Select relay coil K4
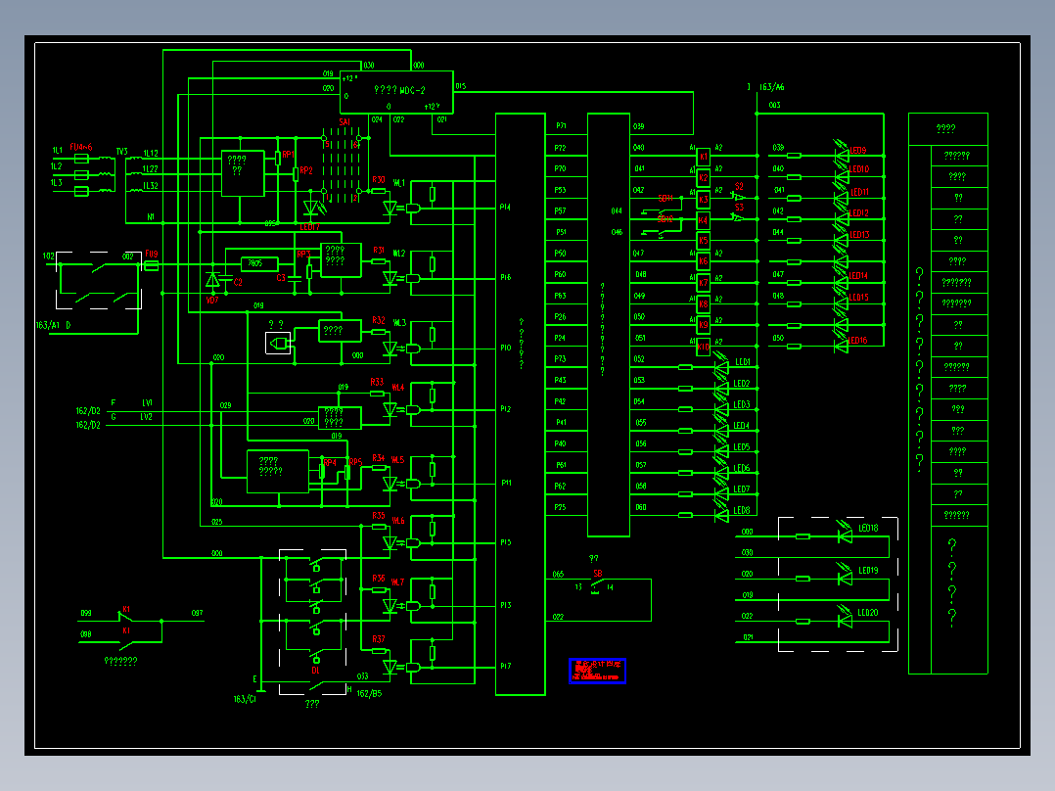 coord(703,220)
